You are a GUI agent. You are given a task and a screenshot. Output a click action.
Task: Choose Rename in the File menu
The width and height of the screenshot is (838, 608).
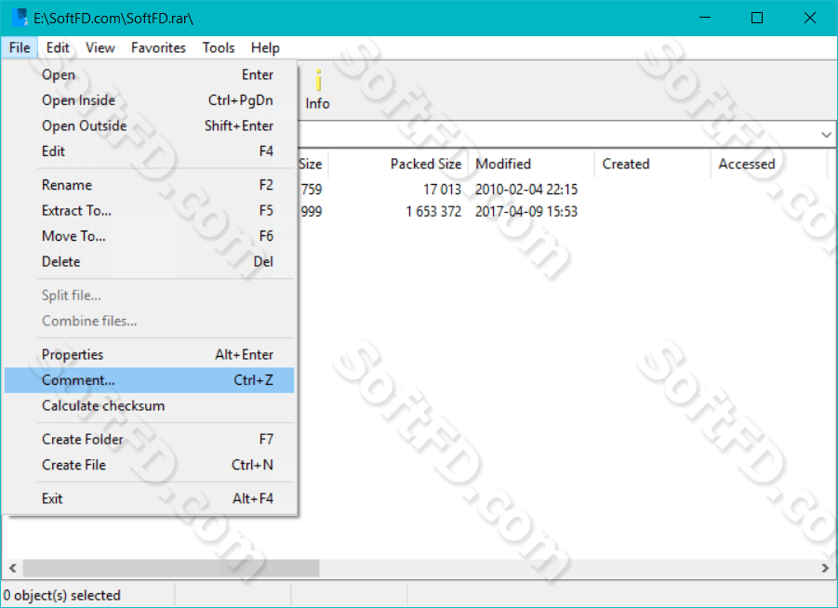tap(149, 185)
